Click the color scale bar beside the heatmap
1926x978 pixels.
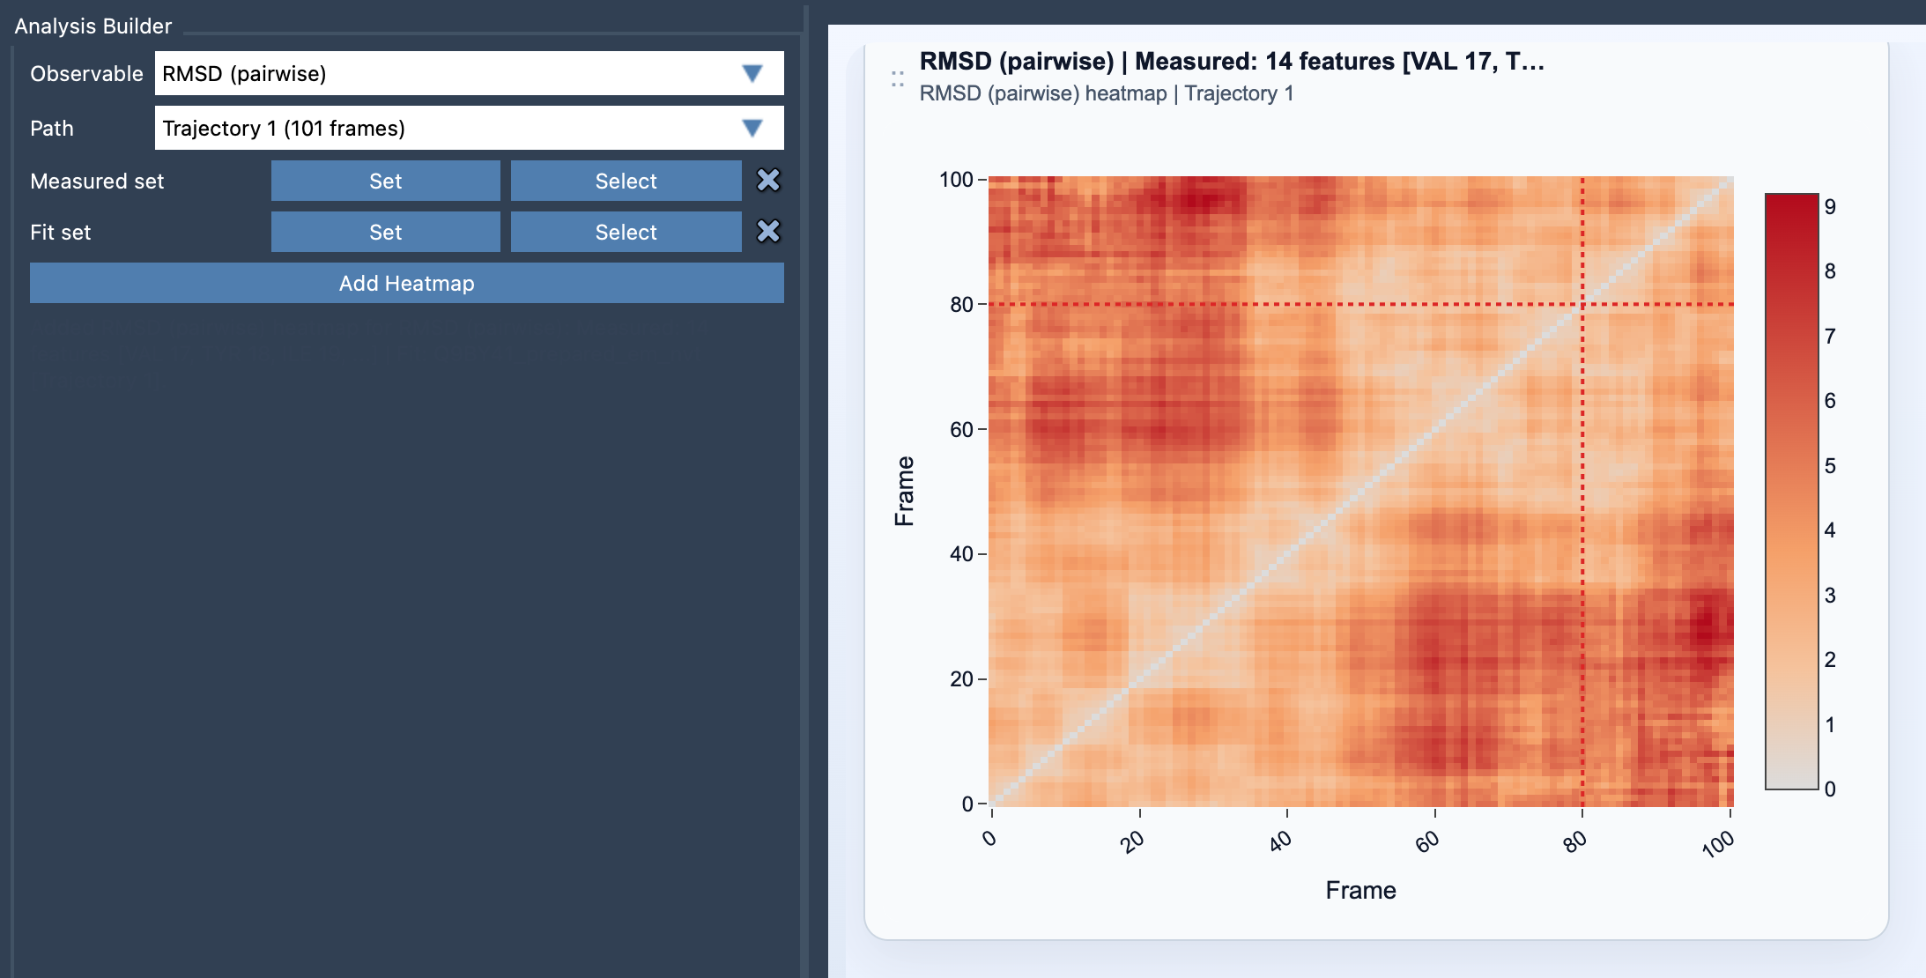(x=1790, y=493)
